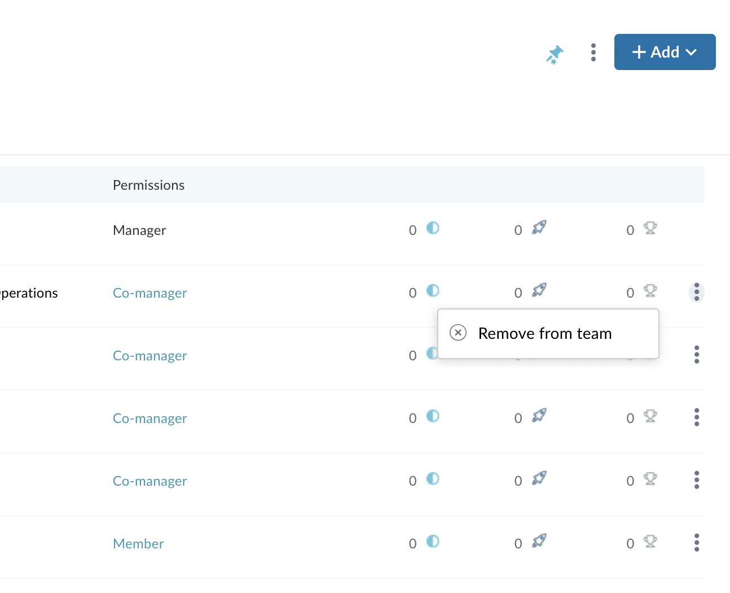
Task: Click the circled X icon beside Remove from team
Action: pos(458,333)
